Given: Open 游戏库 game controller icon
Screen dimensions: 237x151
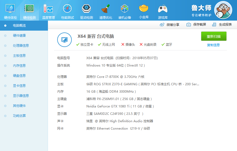Looking at the screenshot, I should tap(163, 9).
